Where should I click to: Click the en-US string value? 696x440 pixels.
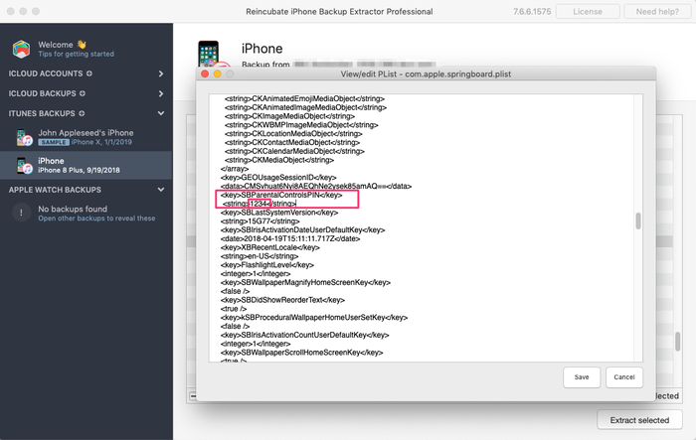click(260, 256)
